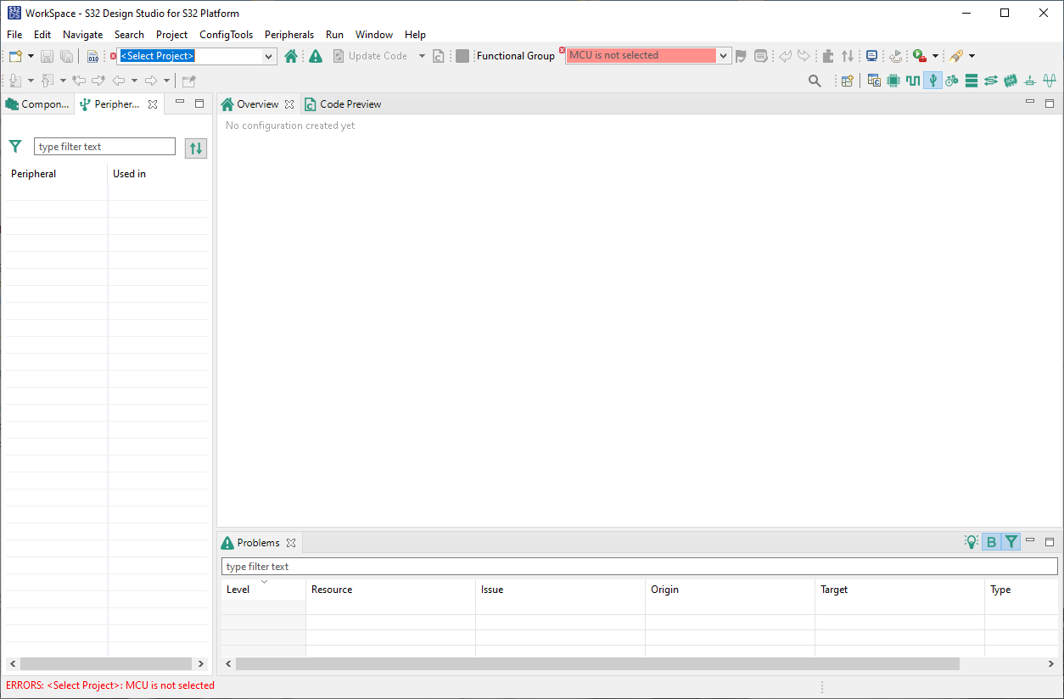
Task: Click the warning triangle icon beside Home
Action: pyautogui.click(x=315, y=55)
